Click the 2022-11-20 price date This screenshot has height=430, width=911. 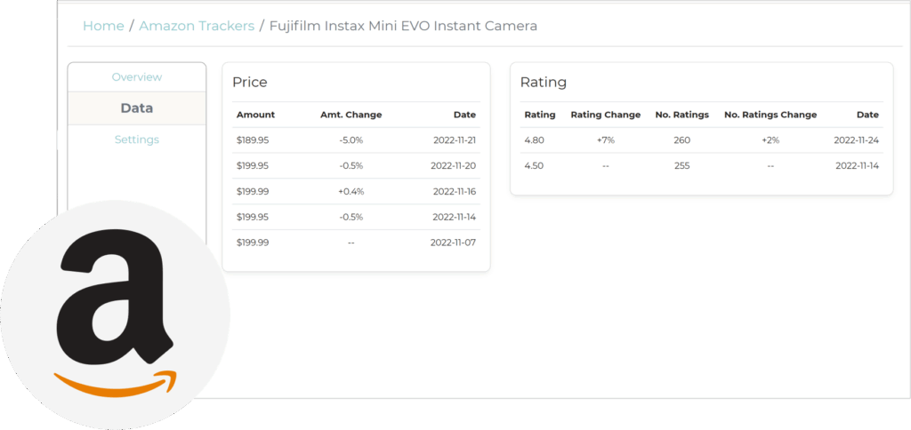[x=453, y=166]
